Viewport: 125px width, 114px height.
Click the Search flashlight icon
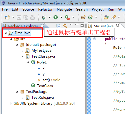(113, 17)
